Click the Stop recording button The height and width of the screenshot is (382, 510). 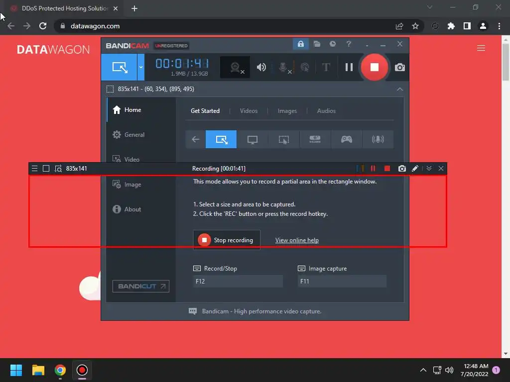click(x=227, y=240)
